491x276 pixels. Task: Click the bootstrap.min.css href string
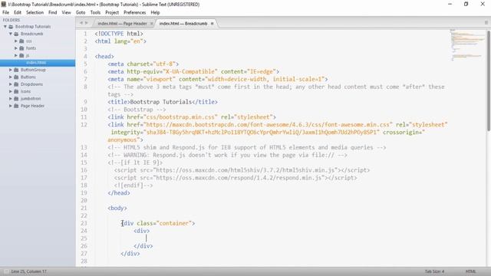tap(180, 117)
